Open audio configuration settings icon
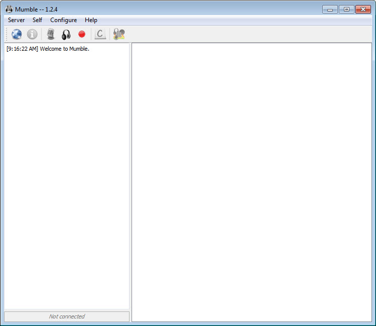Screen dimensions: 376x326 [119, 34]
